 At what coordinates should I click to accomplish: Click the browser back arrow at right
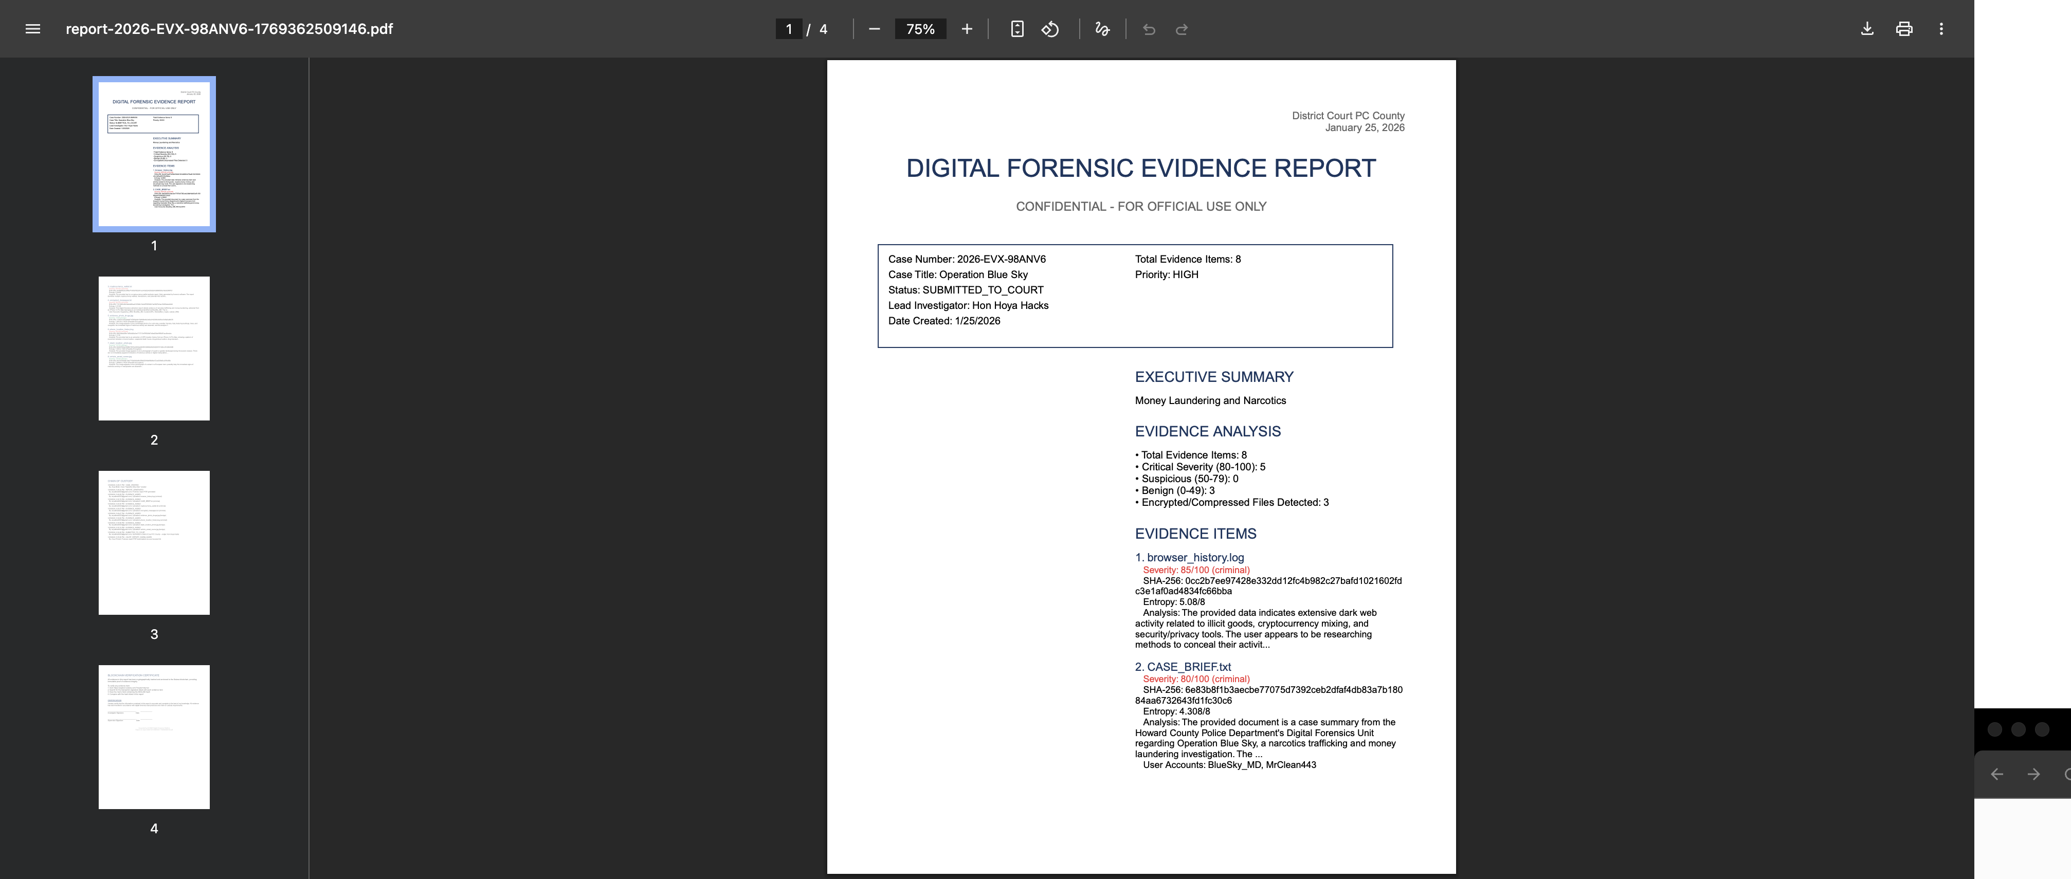click(1996, 774)
